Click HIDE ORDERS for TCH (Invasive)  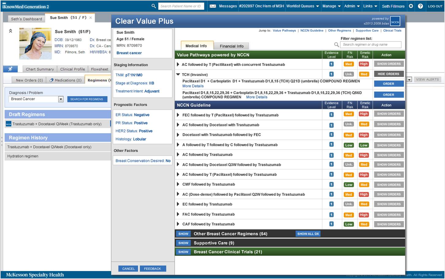pos(389,74)
